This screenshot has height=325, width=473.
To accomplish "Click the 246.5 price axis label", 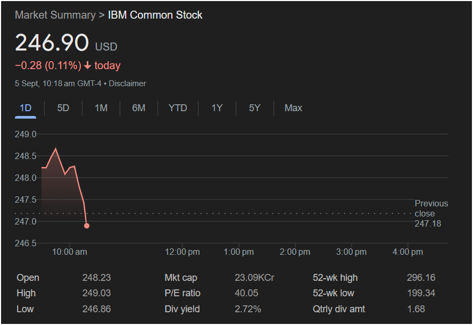I will click(26, 243).
